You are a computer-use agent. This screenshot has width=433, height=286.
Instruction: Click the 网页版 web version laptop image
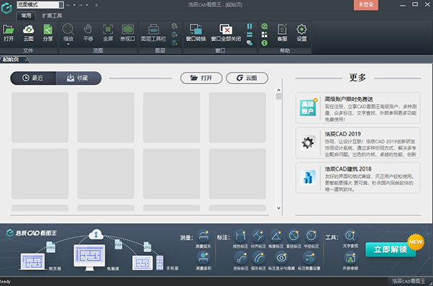[x=32, y=262]
